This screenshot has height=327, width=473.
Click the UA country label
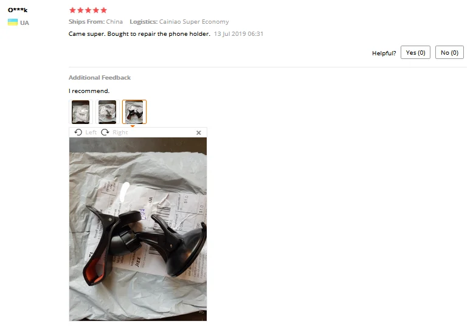(x=24, y=22)
